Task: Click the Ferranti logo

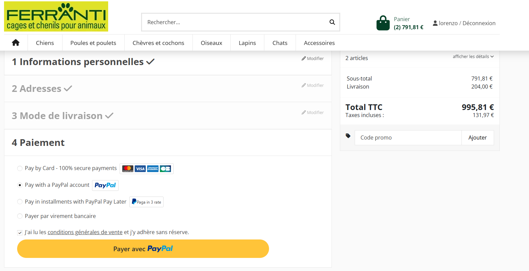Action: tap(56, 16)
